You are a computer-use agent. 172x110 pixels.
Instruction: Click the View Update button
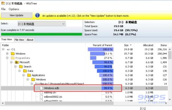[x=17, y=15]
